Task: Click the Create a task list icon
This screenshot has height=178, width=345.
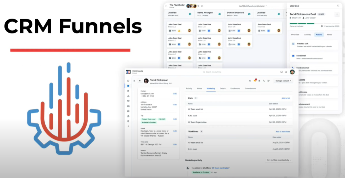Action: tap(293, 44)
